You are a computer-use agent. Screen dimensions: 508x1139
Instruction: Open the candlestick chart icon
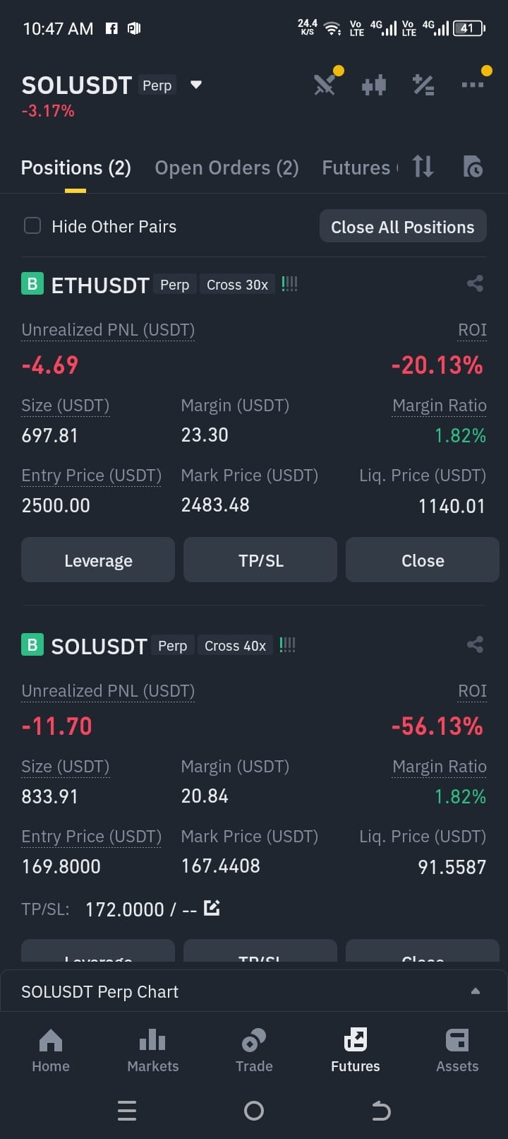point(374,85)
